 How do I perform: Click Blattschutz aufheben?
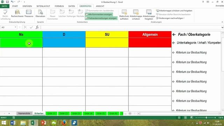pyautogui.click(x=124, y=14)
